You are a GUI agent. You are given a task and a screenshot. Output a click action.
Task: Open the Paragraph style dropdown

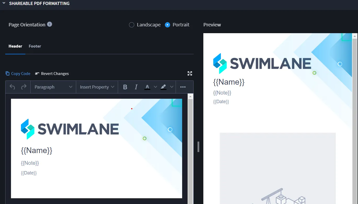53,87
